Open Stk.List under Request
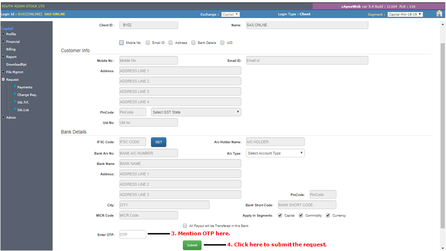The image size is (446, 251). pos(23,110)
